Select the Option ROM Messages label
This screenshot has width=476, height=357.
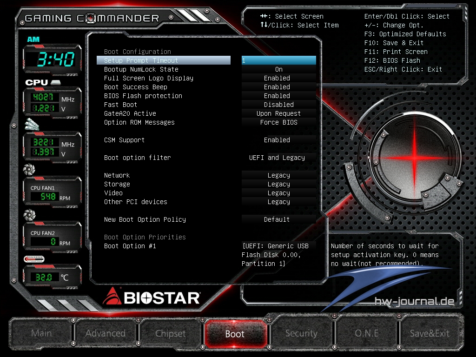139,122
